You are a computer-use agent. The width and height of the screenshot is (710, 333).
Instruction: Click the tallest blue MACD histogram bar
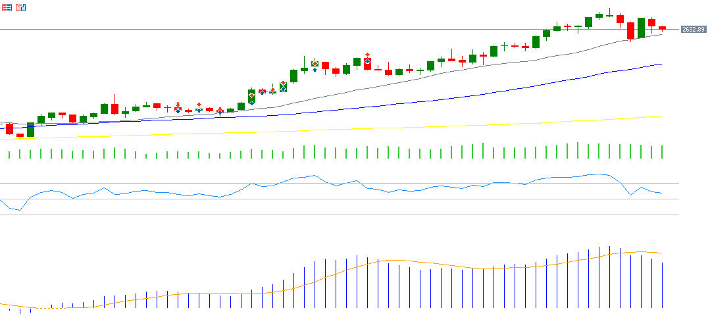(599, 276)
